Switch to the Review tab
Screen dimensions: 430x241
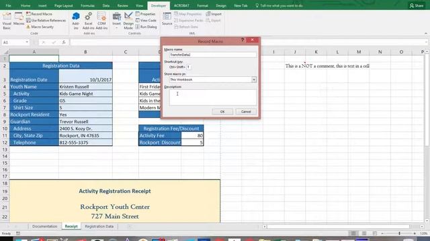pos(122,5)
